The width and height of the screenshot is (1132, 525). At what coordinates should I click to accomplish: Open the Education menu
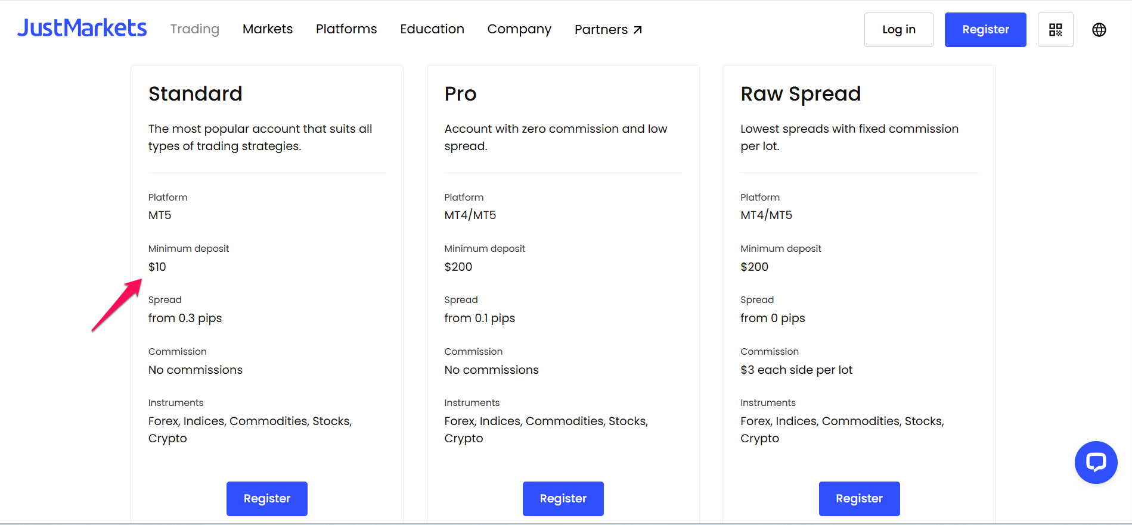(x=432, y=29)
